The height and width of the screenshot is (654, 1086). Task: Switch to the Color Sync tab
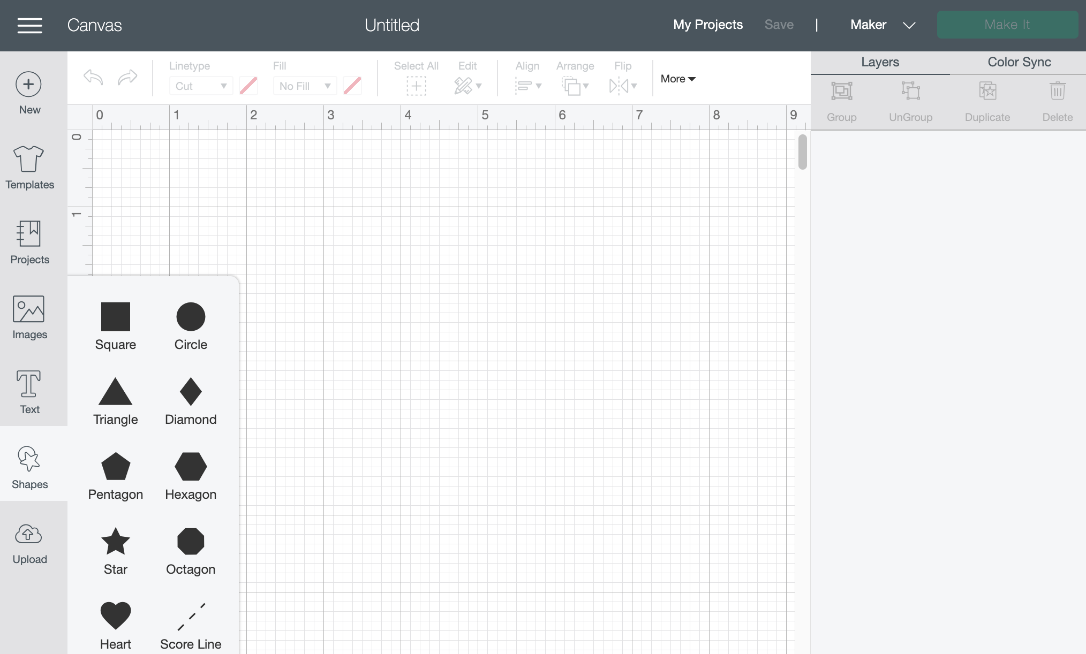1019,62
